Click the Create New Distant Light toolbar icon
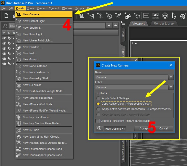The image size is (187, 166). tap(91, 16)
